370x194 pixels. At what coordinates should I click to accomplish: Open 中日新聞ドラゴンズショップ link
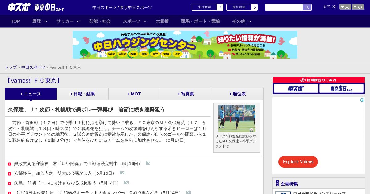pos(319,193)
